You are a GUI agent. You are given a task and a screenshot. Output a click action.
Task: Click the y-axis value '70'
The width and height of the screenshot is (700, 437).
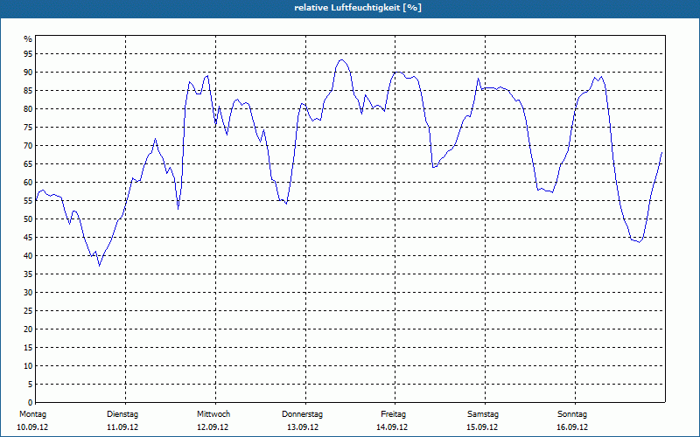pyautogui.click(x=28, y=146)
